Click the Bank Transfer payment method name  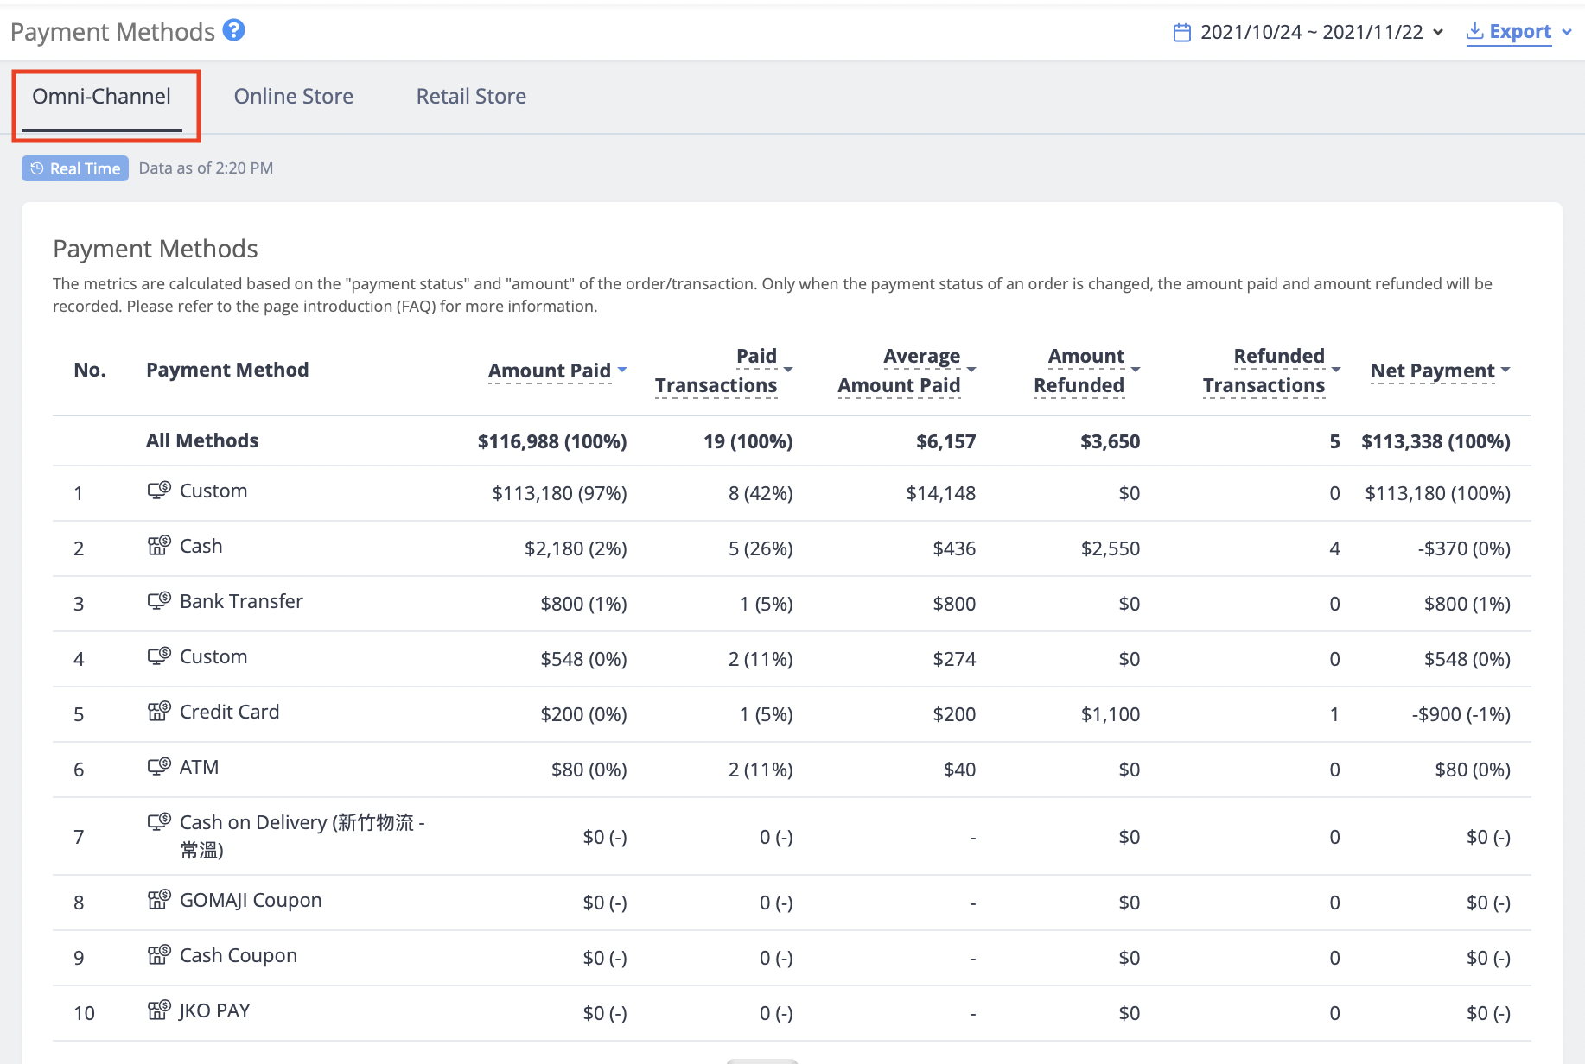pos(241,601)
